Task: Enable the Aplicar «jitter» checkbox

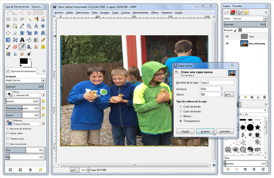Action: [7, 133]
